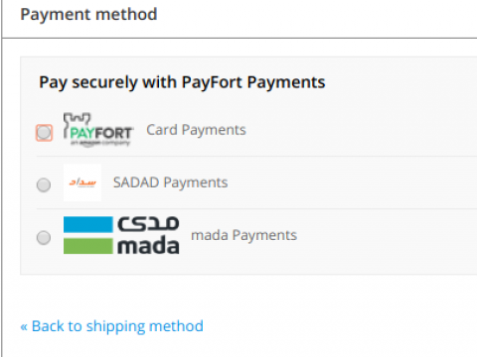
Task: Click the Card Payments label
Action: pos(196,130)
